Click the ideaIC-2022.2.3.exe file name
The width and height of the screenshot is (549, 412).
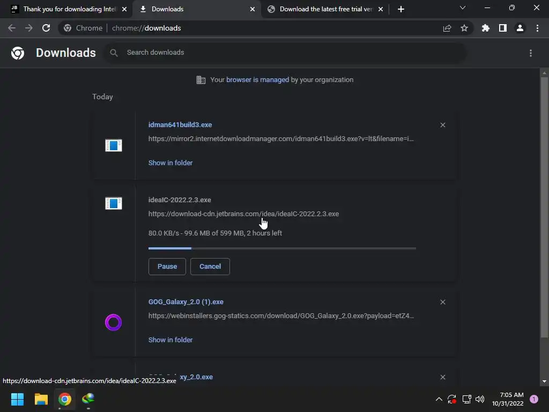180,200
